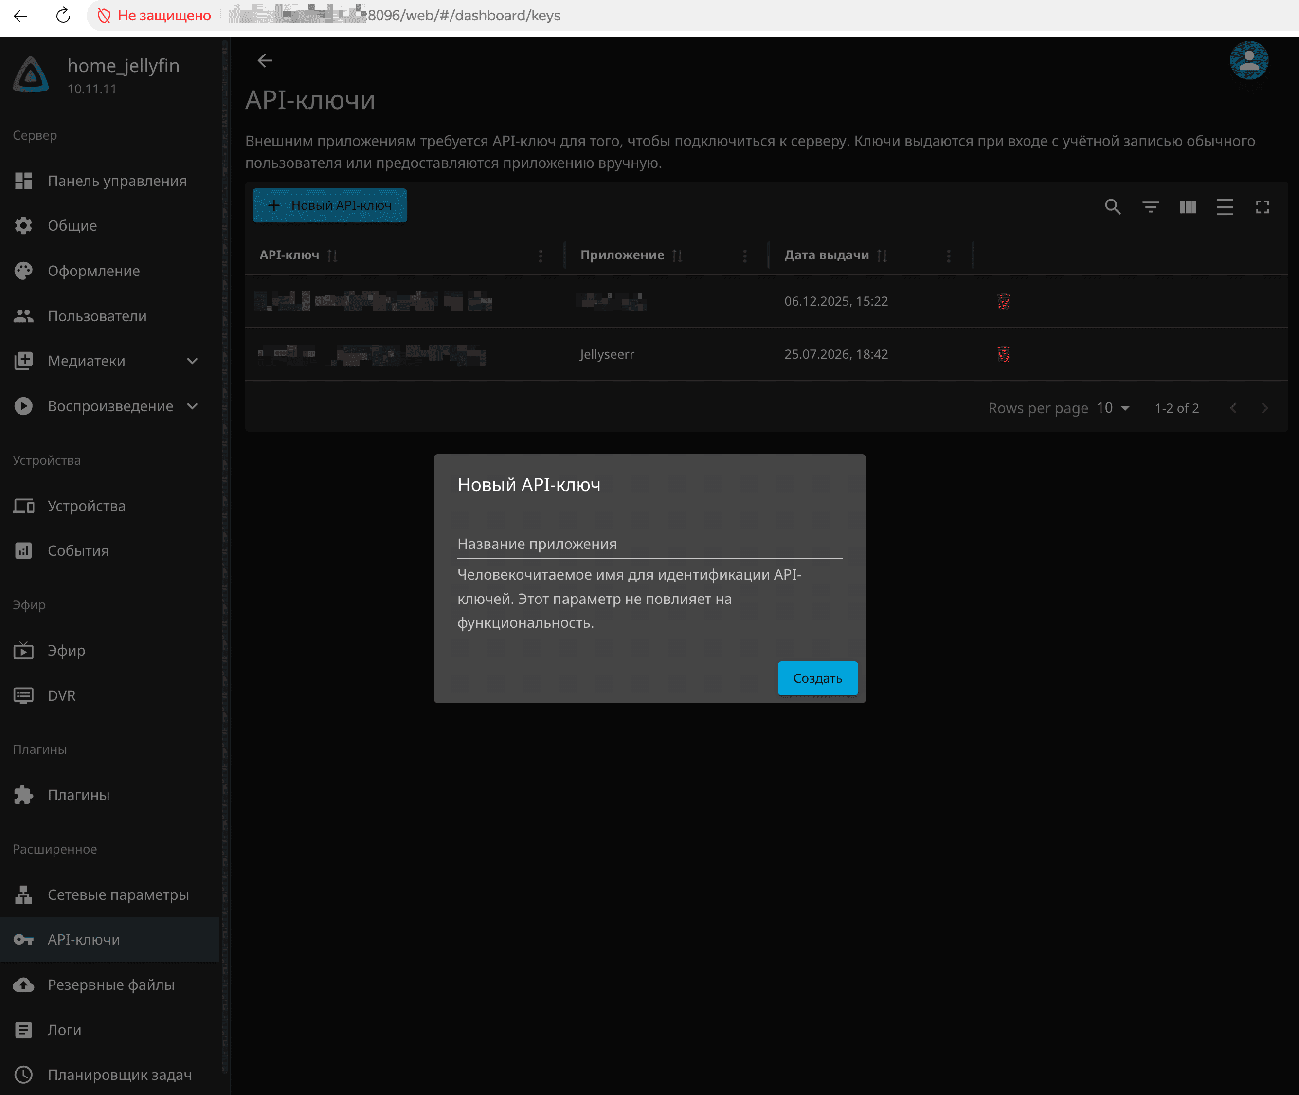The height and width of the screenshot is (1095, 1299).
Task: Focus the Название приложения input field
Action: tap(649, 544)
